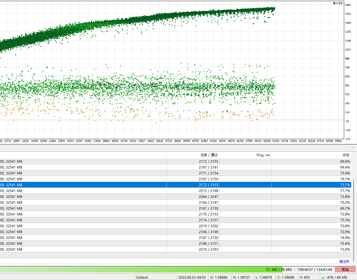Sort by the Ping, ms column header
The height and width of the screenshot is (280, 357).
[263, 155]
